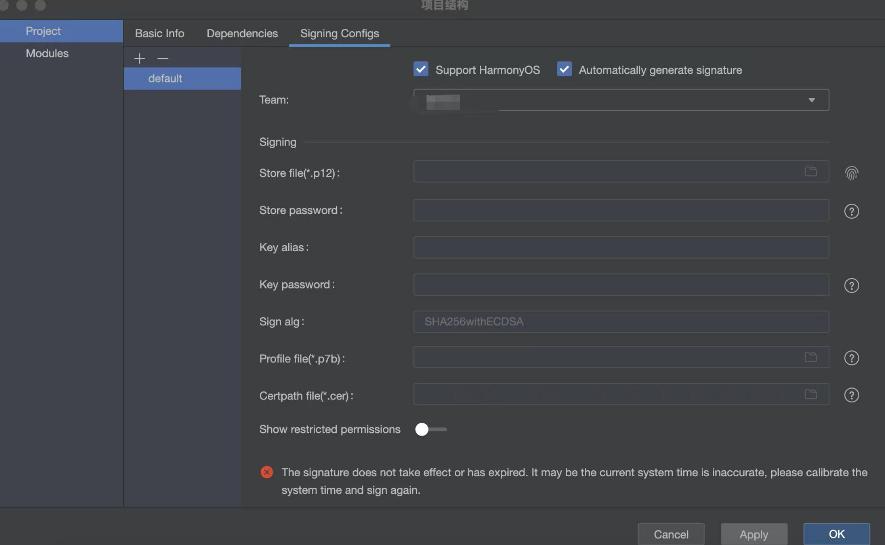Click the Profile file help question mark
Viewport: 885px width, 545px height.
click(851, 358)
